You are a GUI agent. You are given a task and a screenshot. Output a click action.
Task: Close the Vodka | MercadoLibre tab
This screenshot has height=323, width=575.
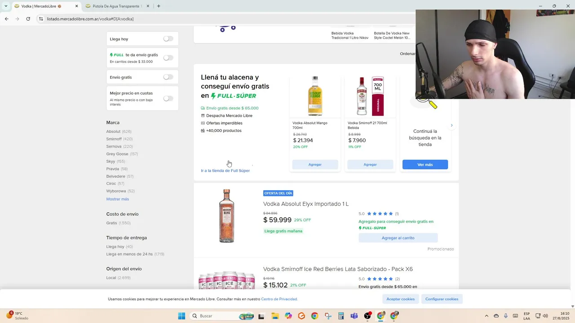click(76, 6)
